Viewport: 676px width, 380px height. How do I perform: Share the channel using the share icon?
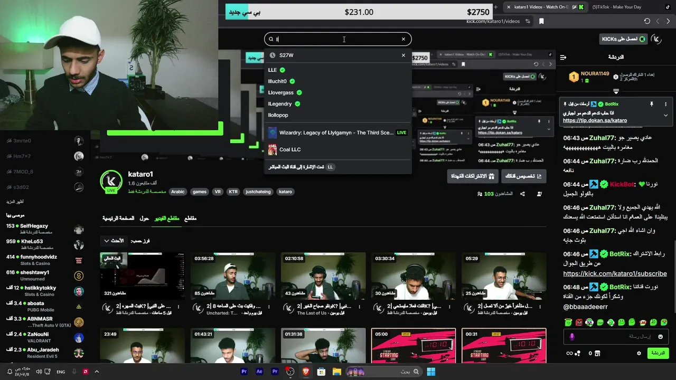coord(522,194)
